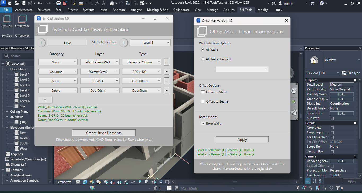Open the 3D View: {3D} selector dropdown
This screenshot has width=362, height=193.
click(x=323, y=73)
